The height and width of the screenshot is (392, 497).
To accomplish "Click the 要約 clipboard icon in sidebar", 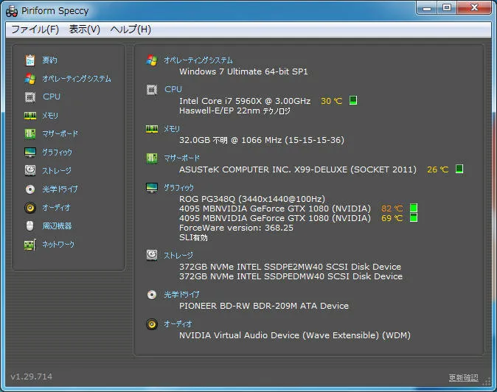I will 30,60.
